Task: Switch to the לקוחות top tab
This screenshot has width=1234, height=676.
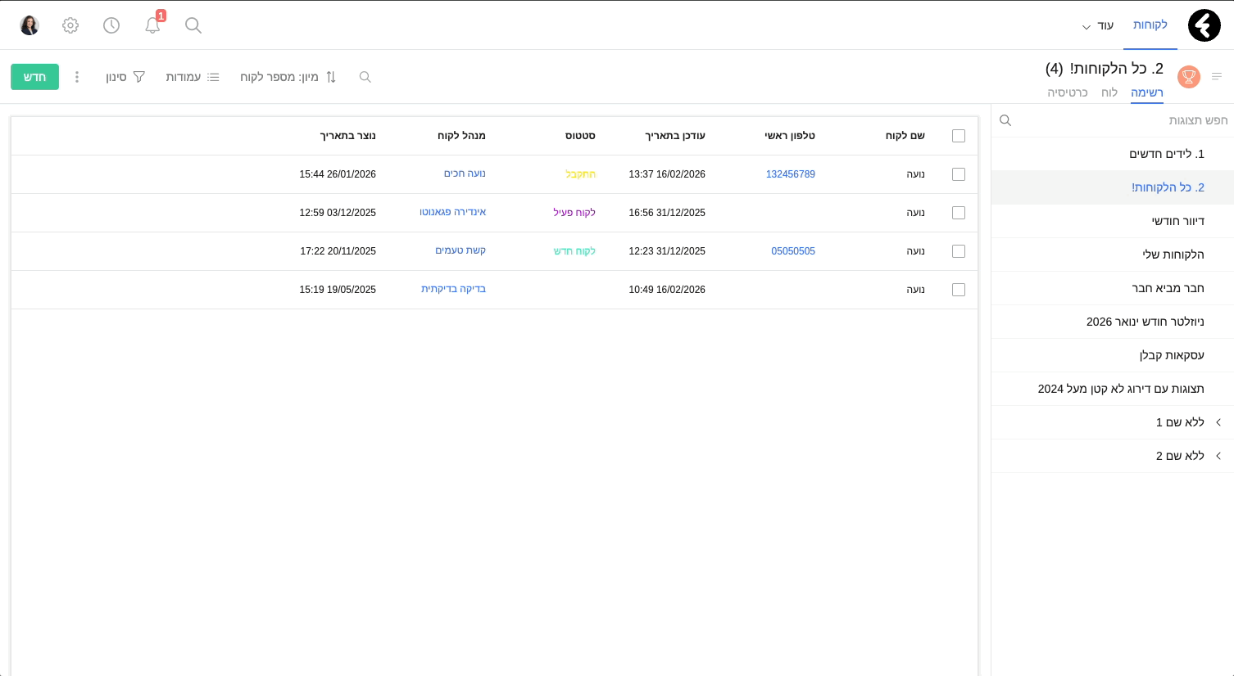Action: [1150, 25]
